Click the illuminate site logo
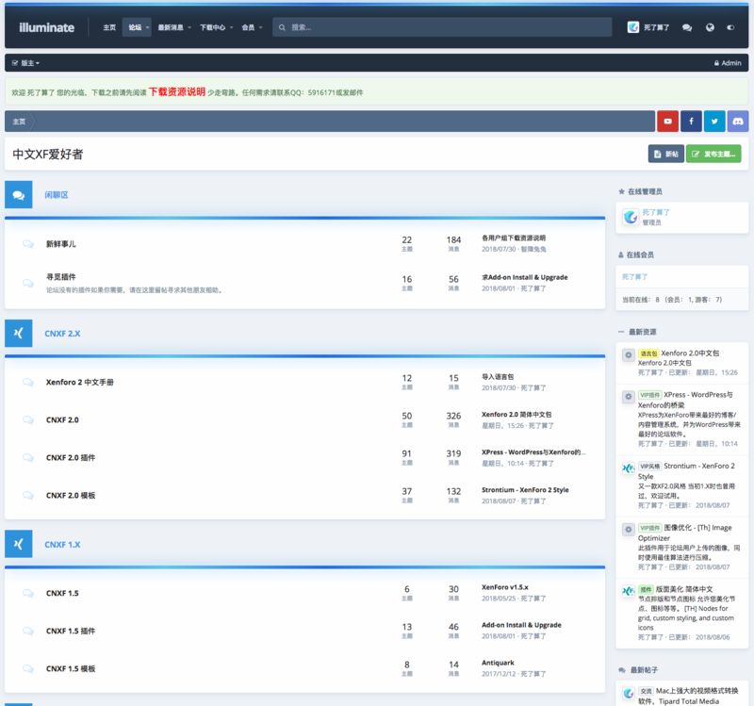This screenshot has height=706, width=754. coord(46,27)
